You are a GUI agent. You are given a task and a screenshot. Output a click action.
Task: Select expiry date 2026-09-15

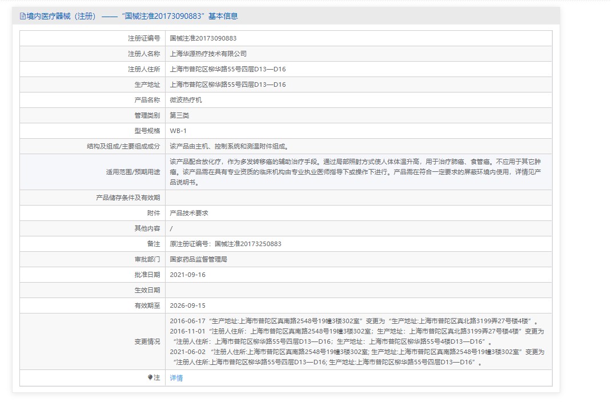click(x=187, y=306)
